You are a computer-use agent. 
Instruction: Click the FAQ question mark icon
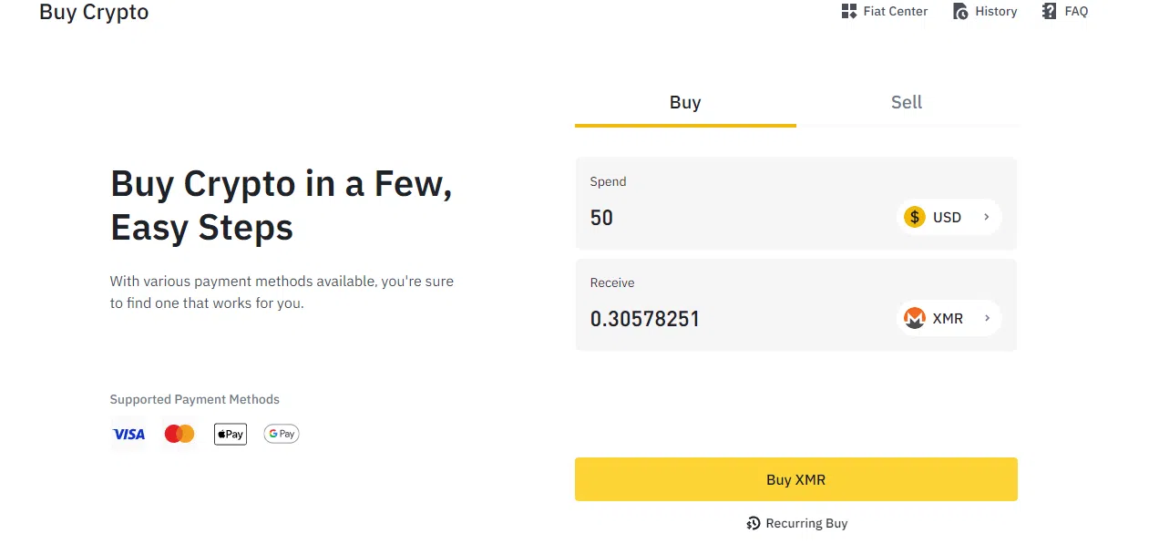pyautogui.click(x=1050, y=12)
